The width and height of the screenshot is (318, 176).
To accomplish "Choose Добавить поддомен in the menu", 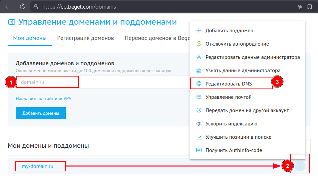I will point(247,31).
